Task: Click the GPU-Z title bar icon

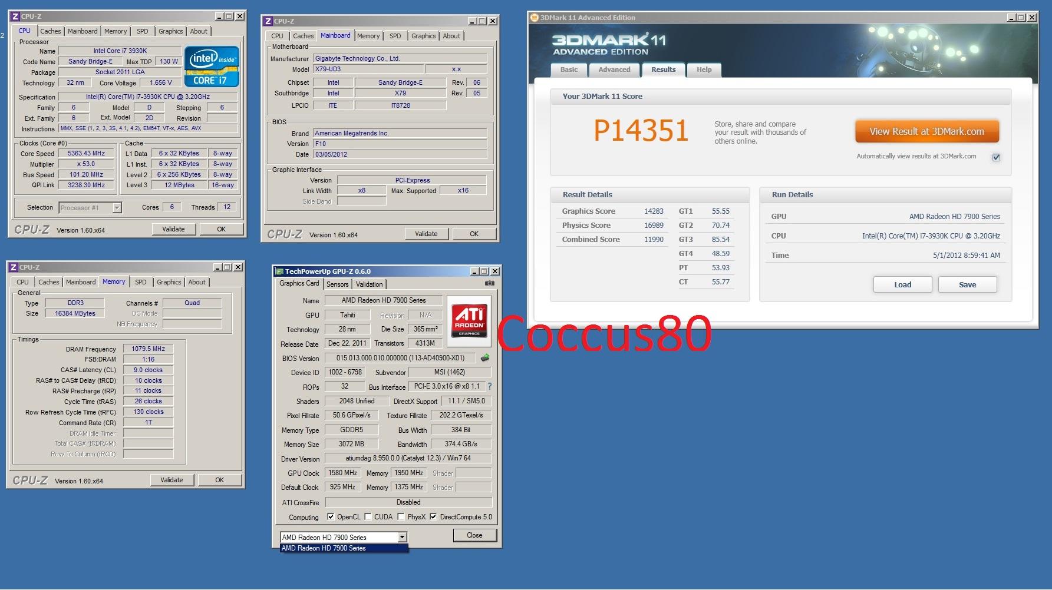Action: (x=279, y=271)
